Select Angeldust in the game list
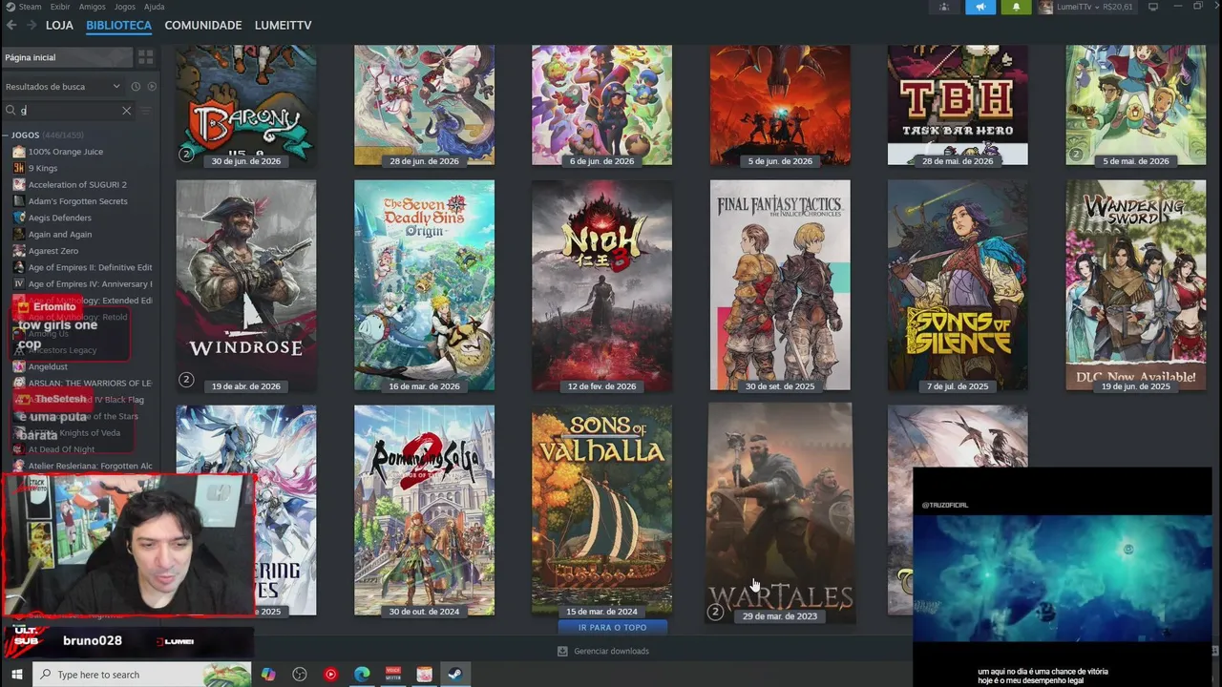 point(48,366)
